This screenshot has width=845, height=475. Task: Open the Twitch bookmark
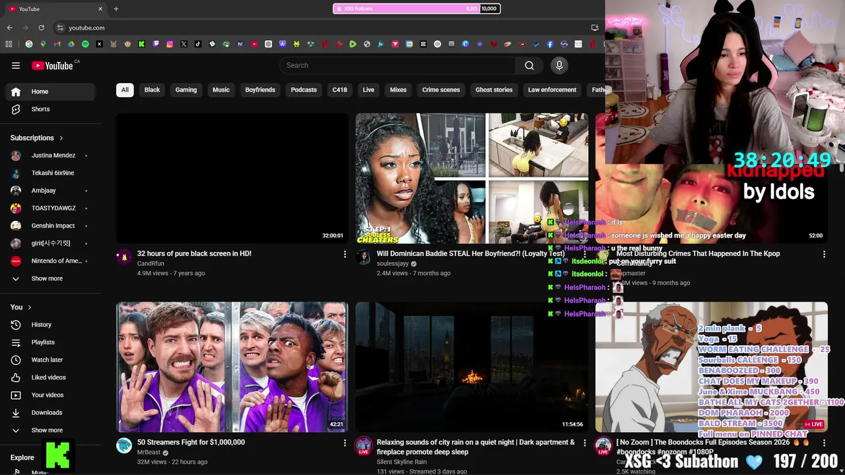click(156, 44)
